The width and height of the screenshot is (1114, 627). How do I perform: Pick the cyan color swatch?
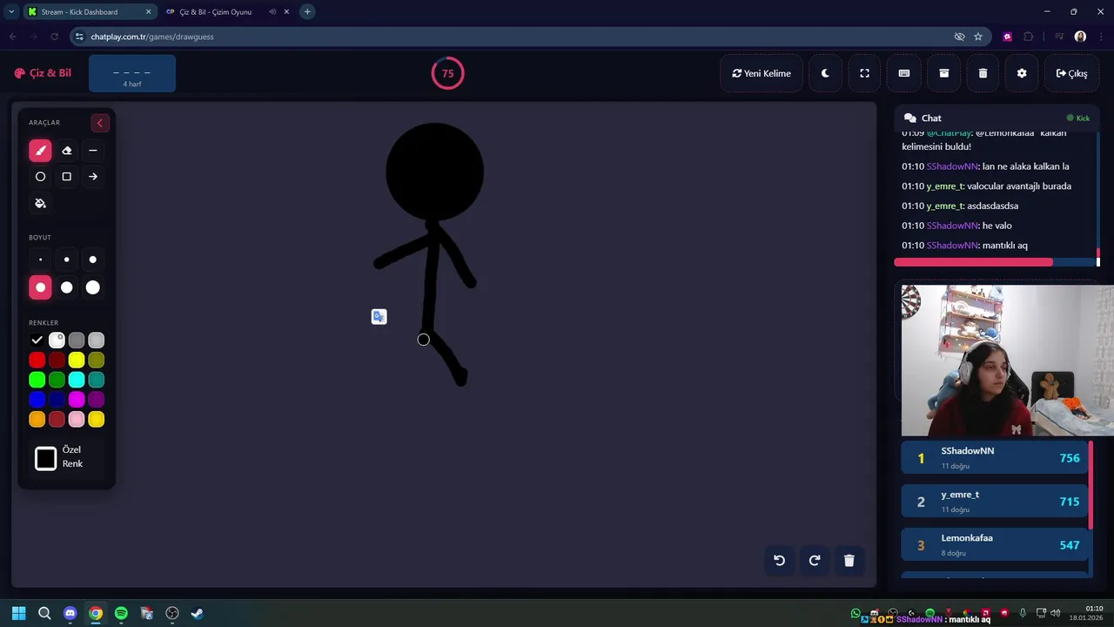[77, 380]
